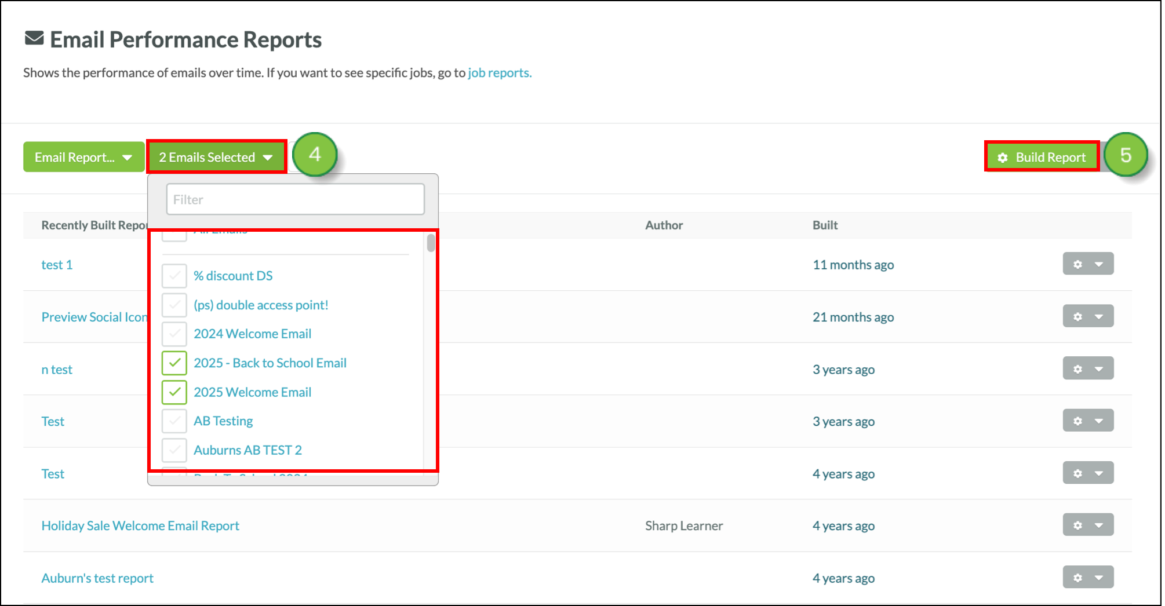Uncheck 2025 - Back to School Email
The width and height of the screenshot is (1165, 606).
click(174, 363)
